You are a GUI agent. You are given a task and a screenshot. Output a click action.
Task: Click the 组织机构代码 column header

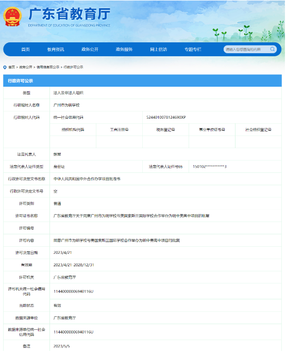73,130
